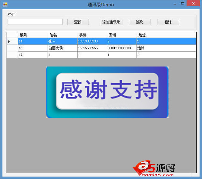
Task: Select the address cell 地球
Action: pos(166,48)
